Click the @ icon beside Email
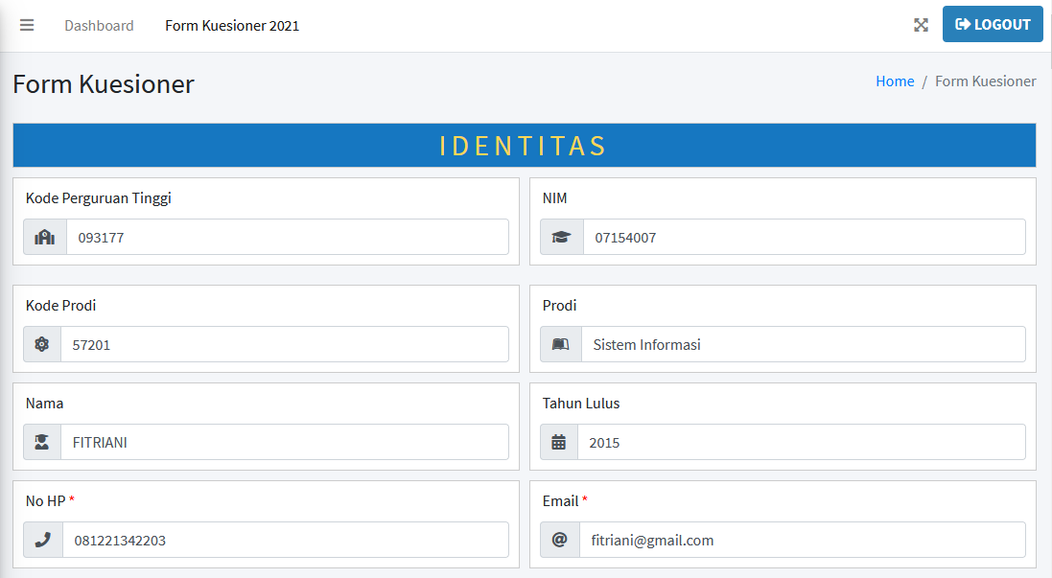 (560, 541)
